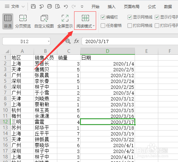Toggle the 任务窗格 checkbox
The image size is (178, 162).
click(x=103, y=26)
